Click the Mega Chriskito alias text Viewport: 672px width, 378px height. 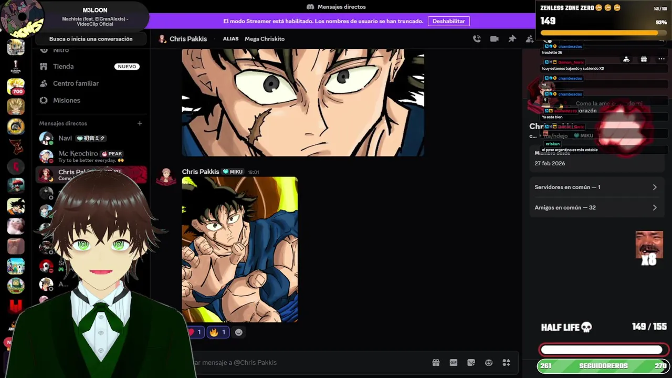pyautogui.click(x=265, y=39)
